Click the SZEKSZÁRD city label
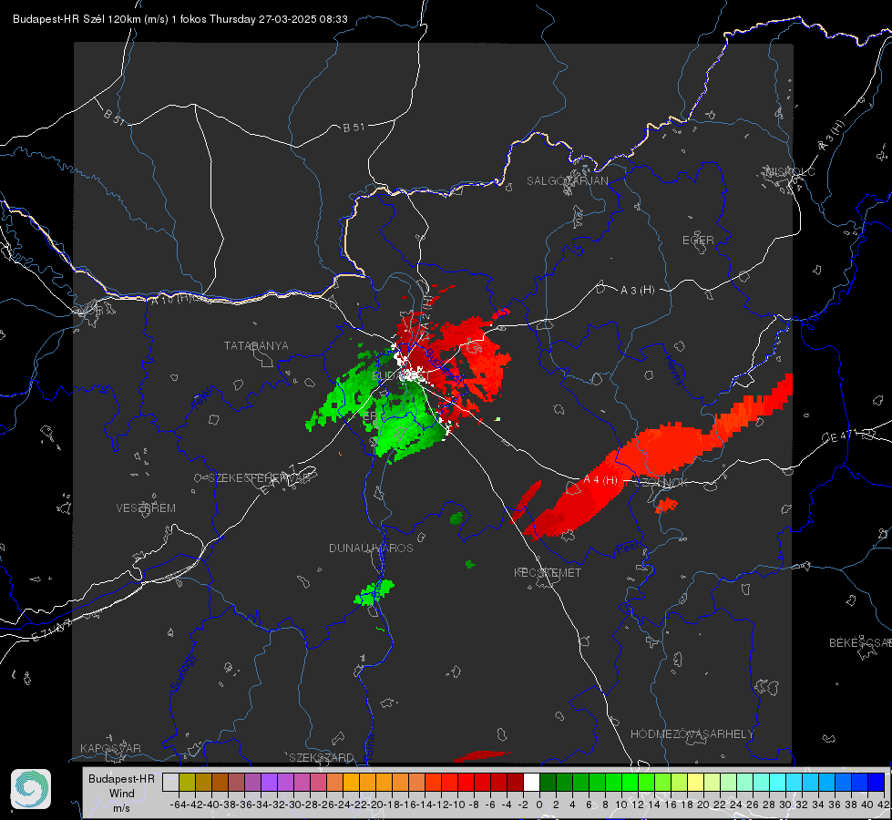 click(x=322, y=757)
